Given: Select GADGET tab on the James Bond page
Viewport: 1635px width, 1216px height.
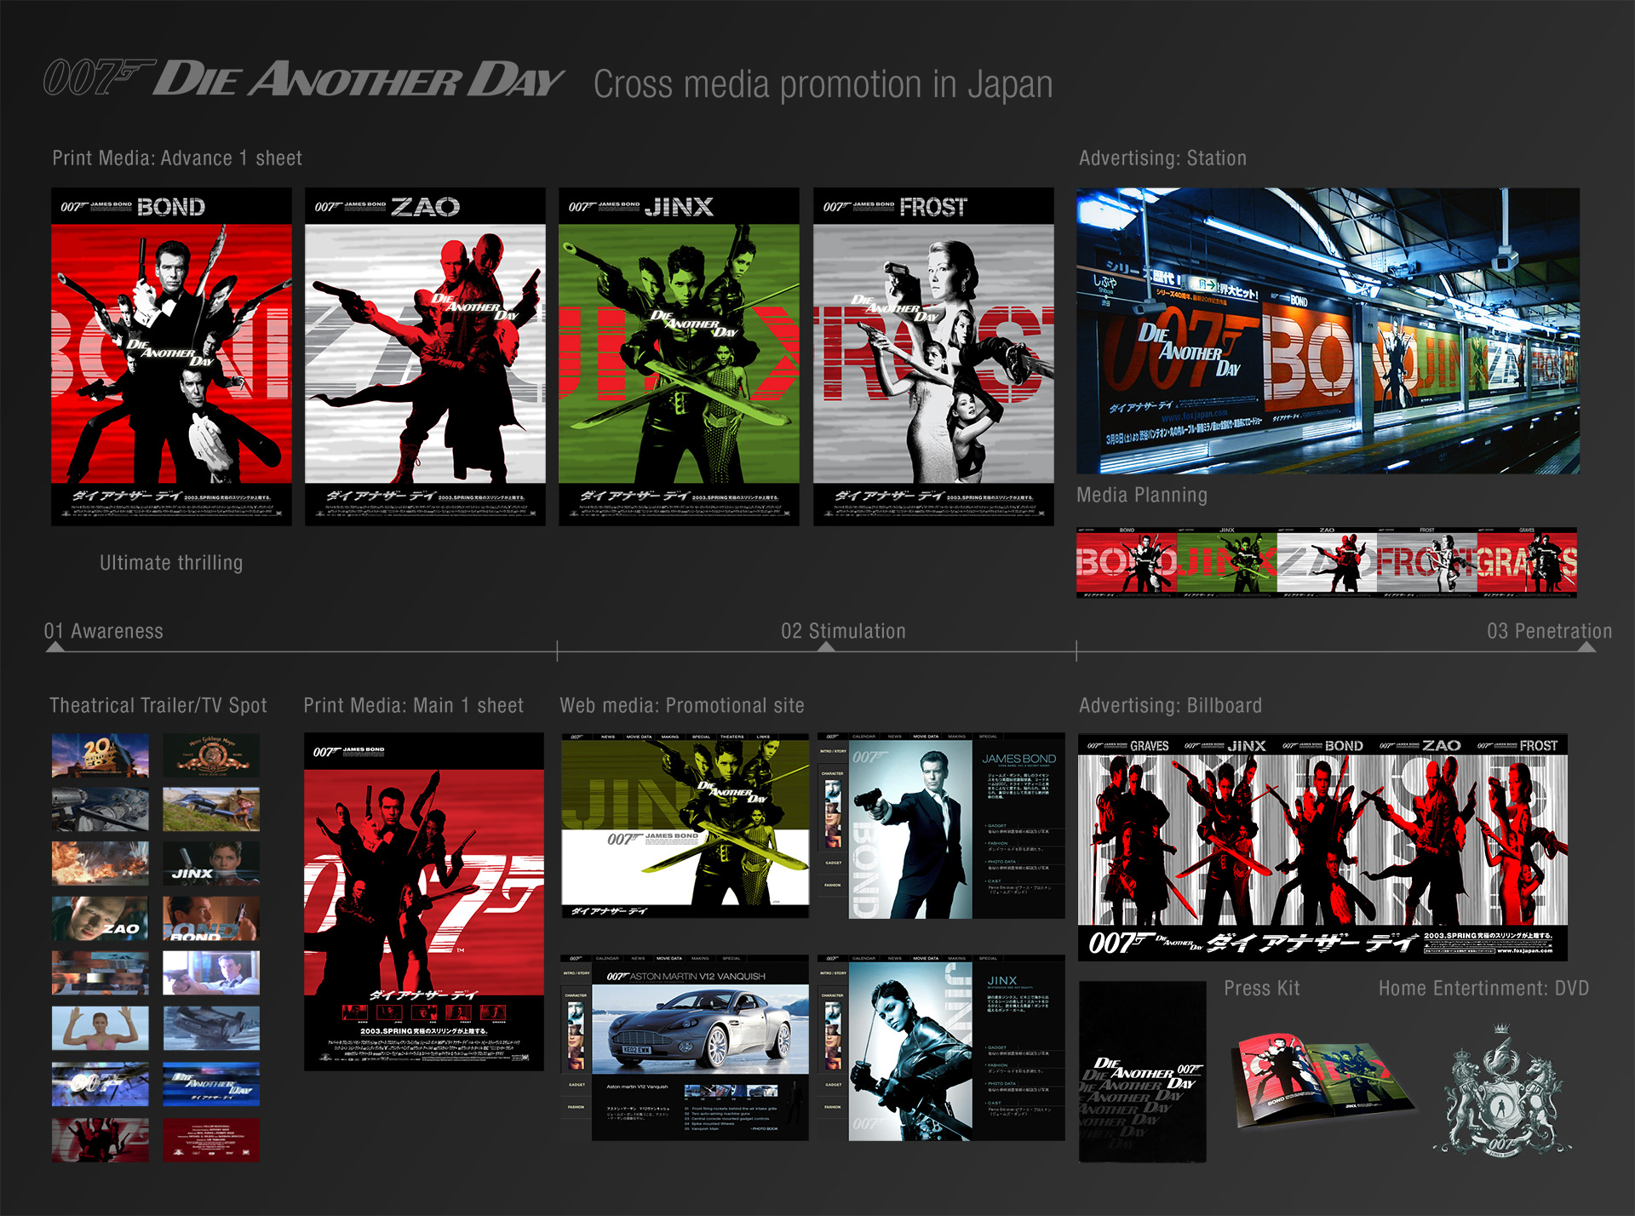Looking at the screenshot, I should [x=833, y=863].
